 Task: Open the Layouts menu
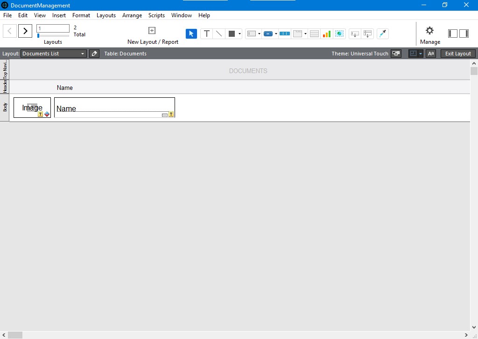tap(106, 15)
